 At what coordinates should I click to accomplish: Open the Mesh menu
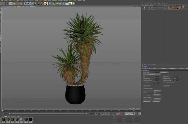(x=18, y=1)
